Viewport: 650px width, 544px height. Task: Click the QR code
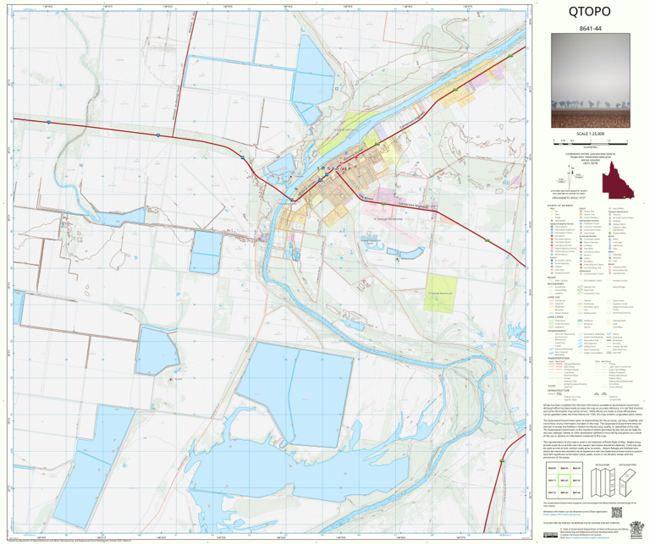point(617,513)
